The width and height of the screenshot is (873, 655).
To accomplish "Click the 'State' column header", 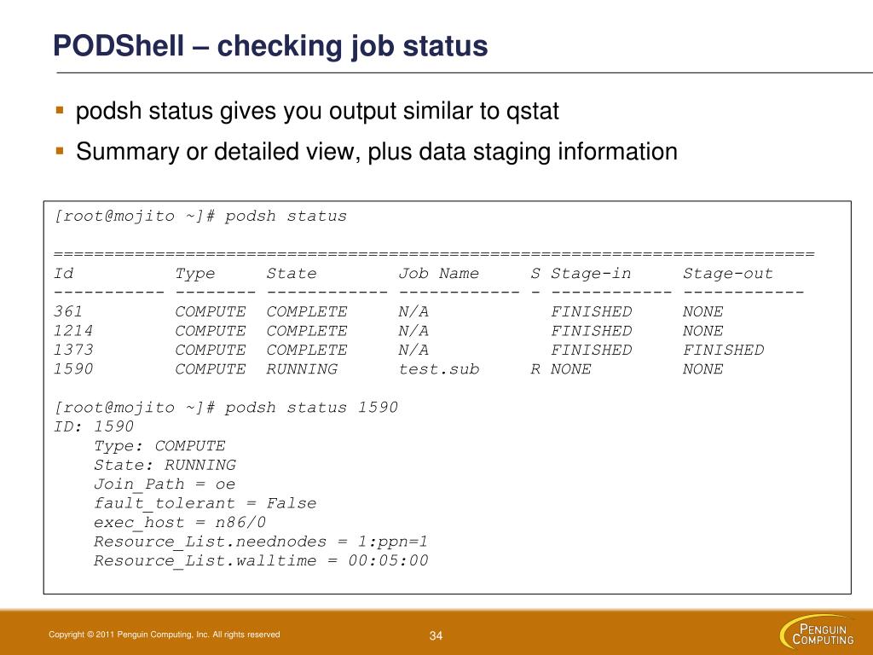I will click(x=292, y=274).
